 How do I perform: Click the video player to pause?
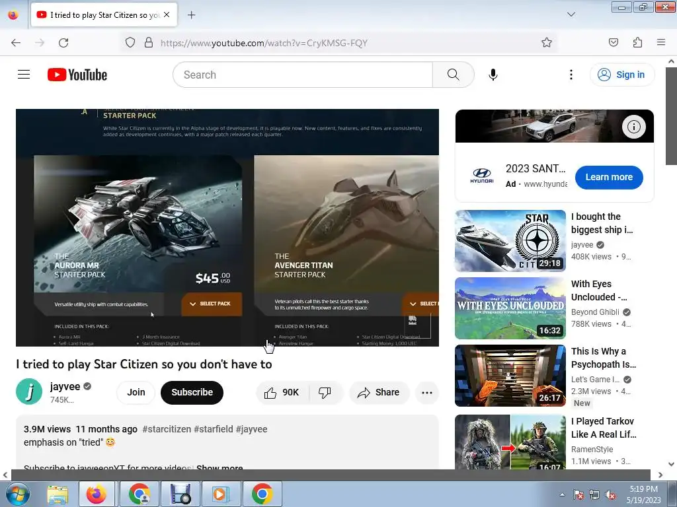pyautogui.click(x=227, y=227)
